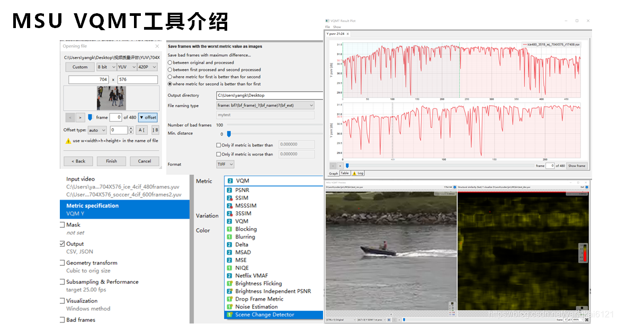This screenshot has width=618, height=324.
Task: Click the Delta metric icon
Action: (x=229, y=245)
